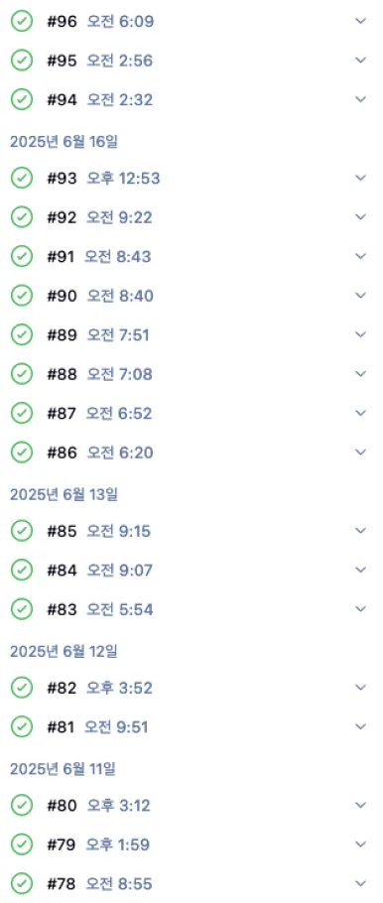
Task: Select the success checkmark of build #82
Action: pos(22,687)
